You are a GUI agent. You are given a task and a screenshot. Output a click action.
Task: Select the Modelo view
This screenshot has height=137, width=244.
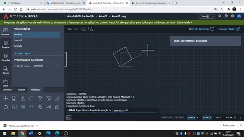coord(37,35)
